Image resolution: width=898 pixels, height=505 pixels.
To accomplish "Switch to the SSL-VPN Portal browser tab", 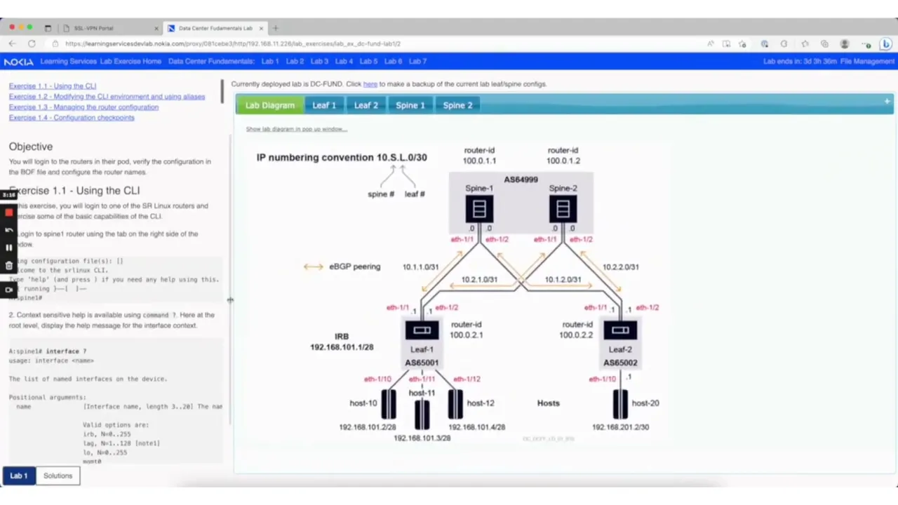I will click(109, 28).
